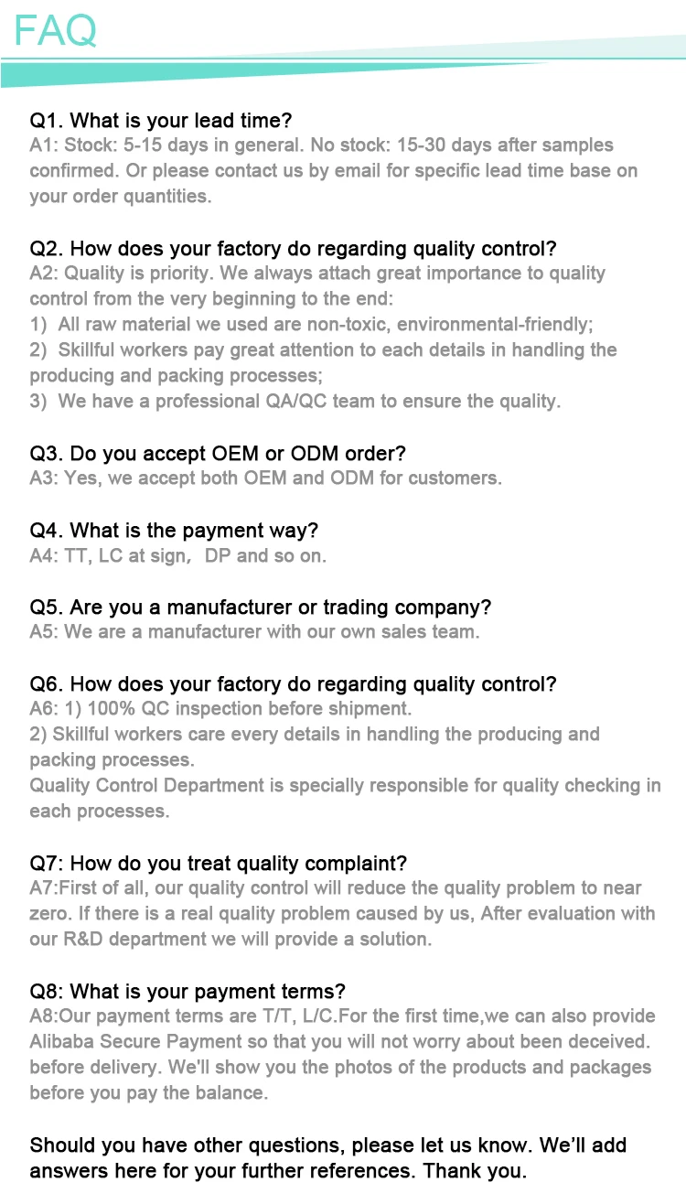Click question Q1 about lead time

(x=161, y=120)
